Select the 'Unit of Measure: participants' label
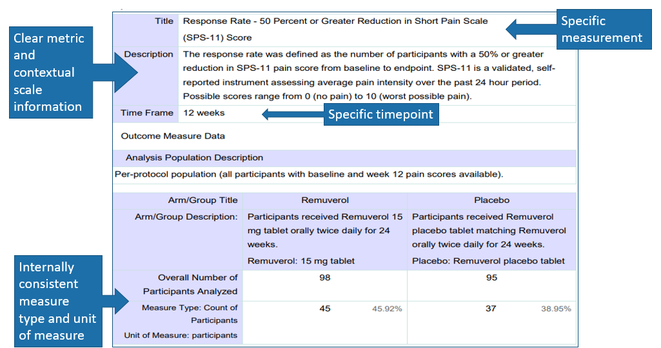Viewport: 661px width, 348px height. (181, 335)
